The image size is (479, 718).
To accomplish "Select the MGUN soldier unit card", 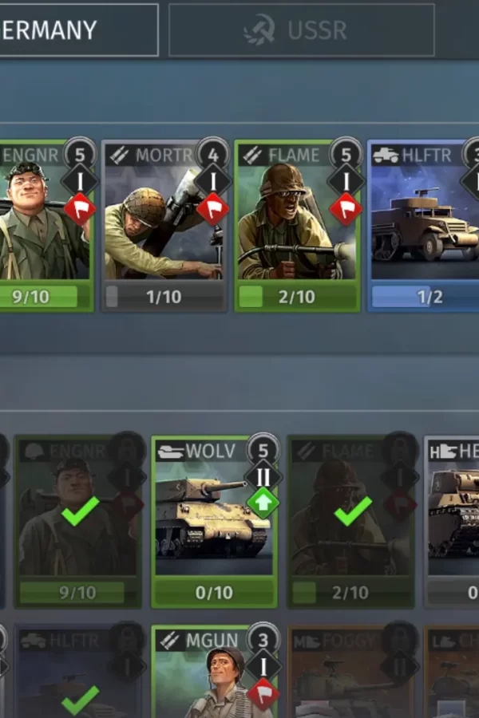I will [x=215, y=673].
